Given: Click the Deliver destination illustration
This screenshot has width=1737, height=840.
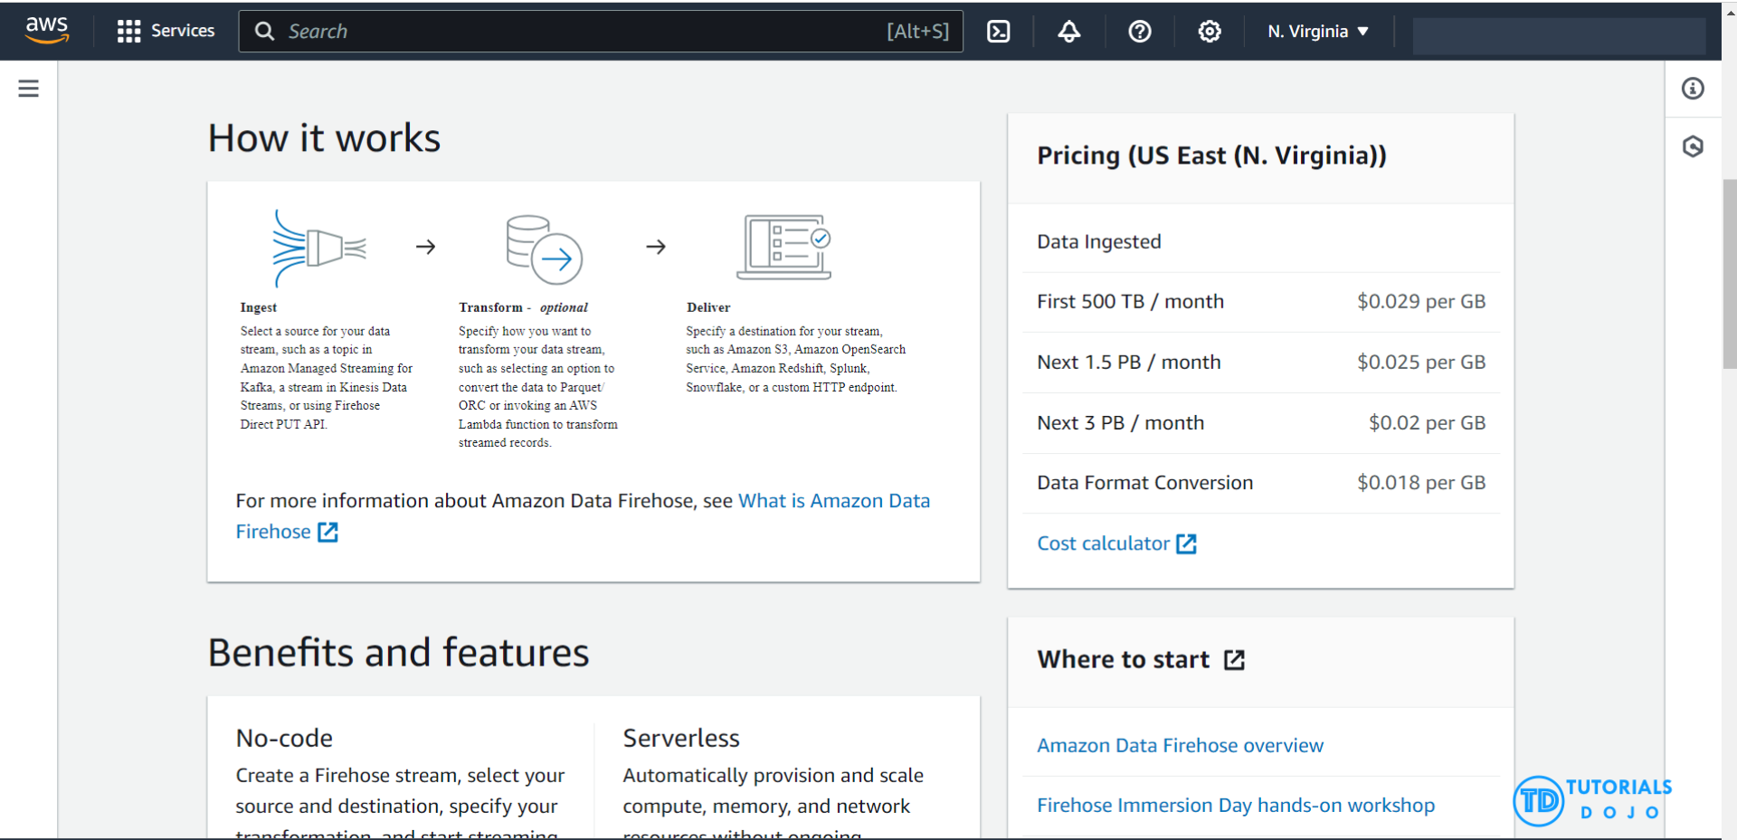Looking at the screenshot, I should click(784, 247).
